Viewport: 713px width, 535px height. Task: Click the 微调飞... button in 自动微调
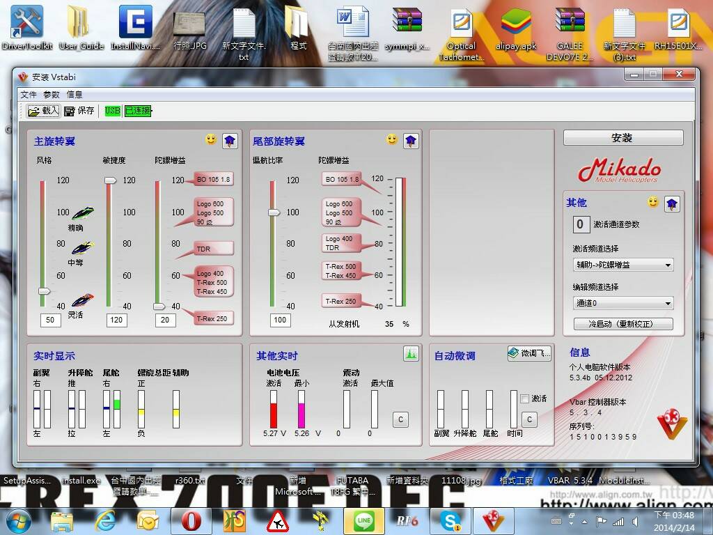coord(529,353)
